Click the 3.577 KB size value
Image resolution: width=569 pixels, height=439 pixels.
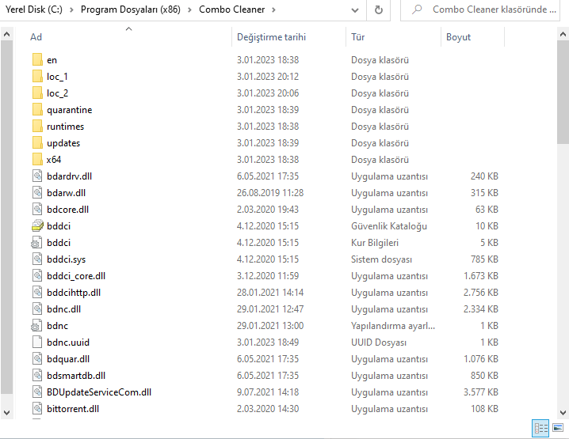pyautogui.click(x=481, y=392)
